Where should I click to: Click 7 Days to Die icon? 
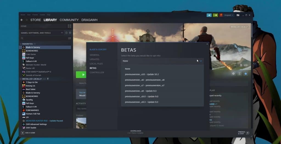pos(24,82)
